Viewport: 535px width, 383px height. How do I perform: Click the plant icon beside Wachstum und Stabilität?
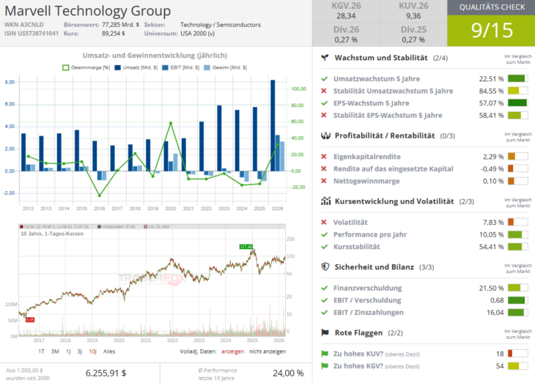point(325,58)
